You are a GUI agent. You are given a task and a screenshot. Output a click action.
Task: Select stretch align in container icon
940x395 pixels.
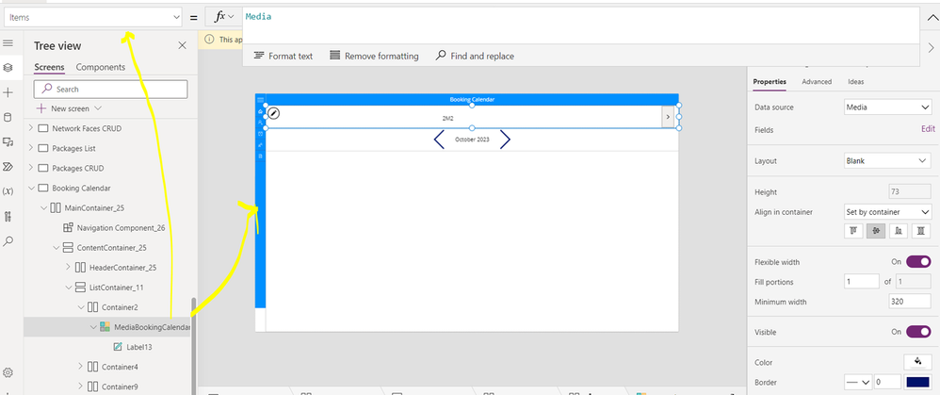point(921,231)
